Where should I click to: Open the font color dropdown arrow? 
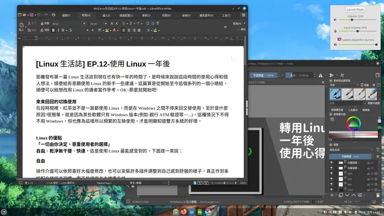[x=118, y=31]
